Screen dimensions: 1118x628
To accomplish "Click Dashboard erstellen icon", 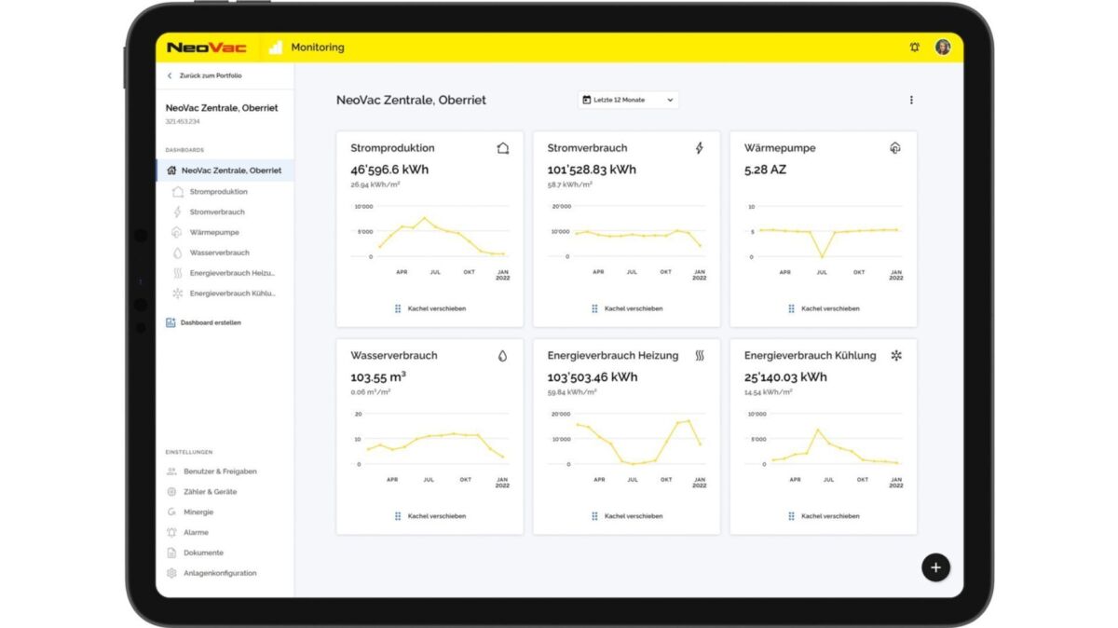I will pyautogui.click(x=170, y=322).
